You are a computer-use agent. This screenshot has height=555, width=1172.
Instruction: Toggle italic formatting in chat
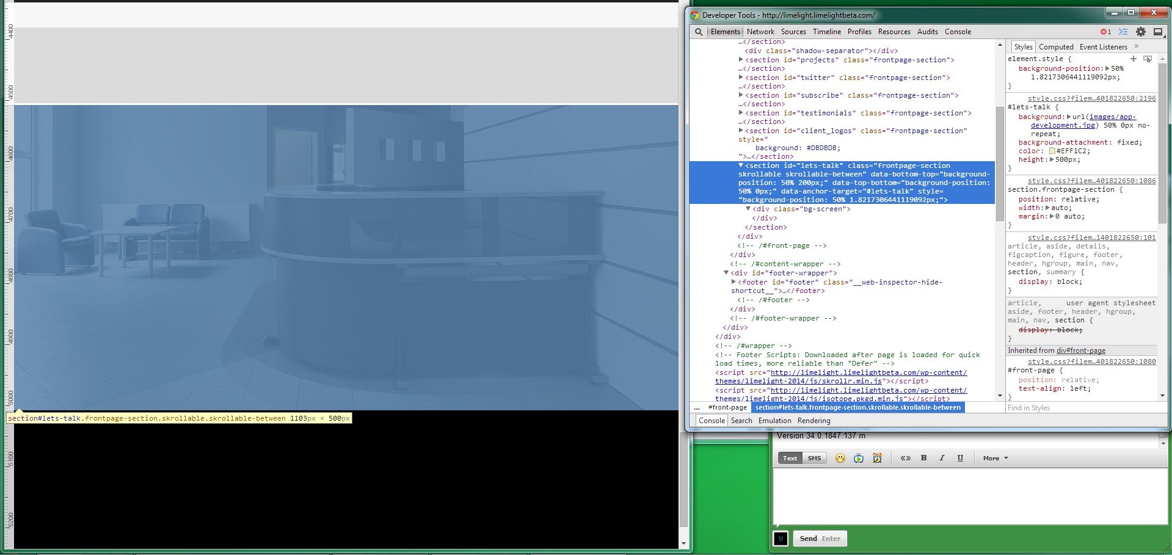coord(942,458)
